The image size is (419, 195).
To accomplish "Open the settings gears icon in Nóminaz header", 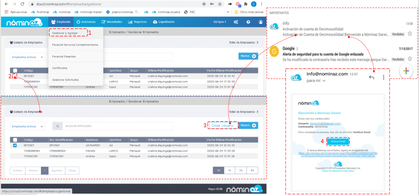I will click(236, 22).
